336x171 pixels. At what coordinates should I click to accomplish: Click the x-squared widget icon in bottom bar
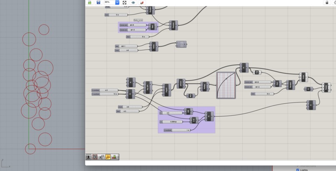coord(101,157)
